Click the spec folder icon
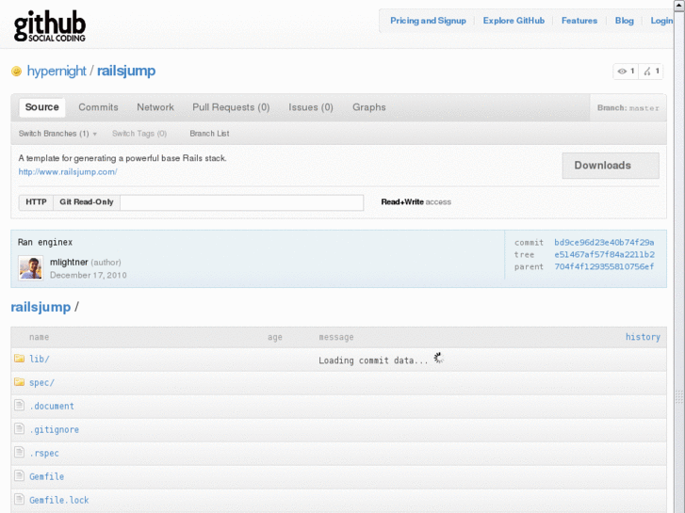Viewport: 685px width, 513px height. [19, 382]
